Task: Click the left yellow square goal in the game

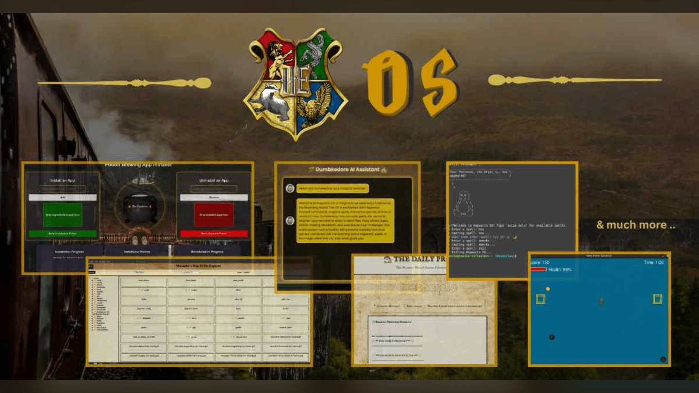Action: pos(540,299)
